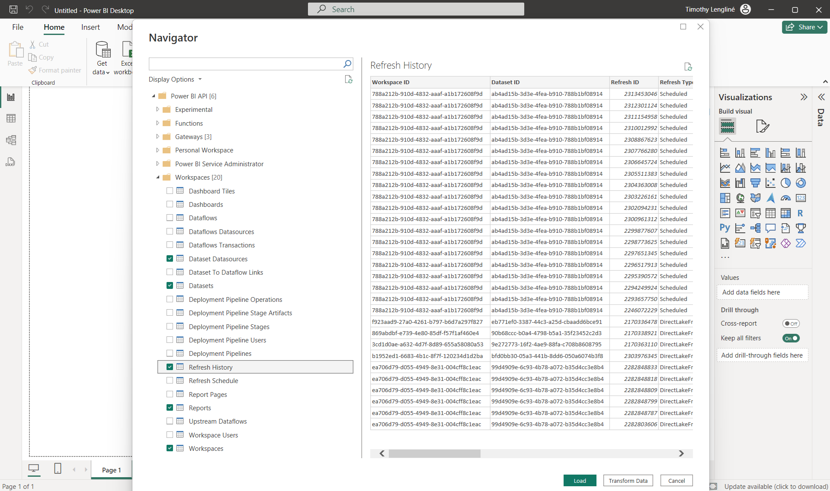Image resolution: width=830 pixels, height=491 pixels.
Task: Select the scatter chart visual
Action: [x=770, y=183]
